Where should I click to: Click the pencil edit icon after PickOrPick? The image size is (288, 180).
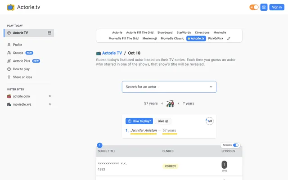[229, 38]
